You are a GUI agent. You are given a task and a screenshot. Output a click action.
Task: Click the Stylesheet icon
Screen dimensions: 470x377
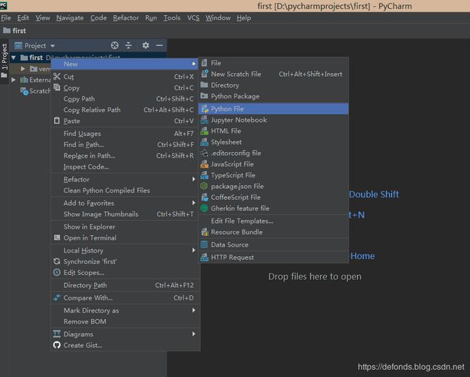pos(205,142)
